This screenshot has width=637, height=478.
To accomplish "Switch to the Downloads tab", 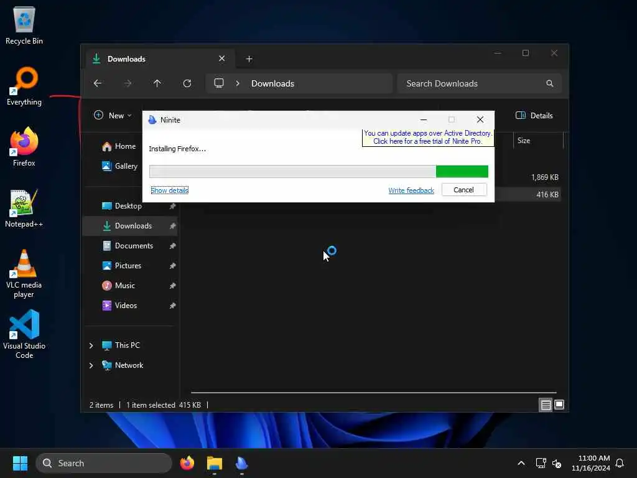I will pos(160,59).
